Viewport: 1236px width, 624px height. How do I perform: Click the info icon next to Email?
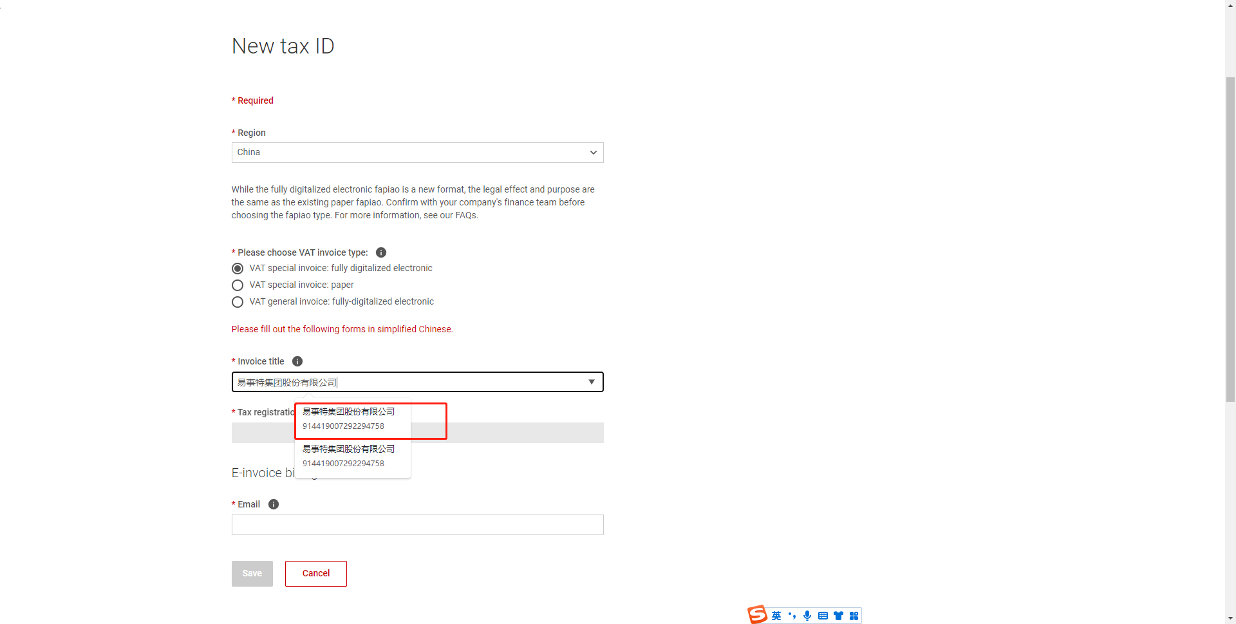(x=274, y=504)
